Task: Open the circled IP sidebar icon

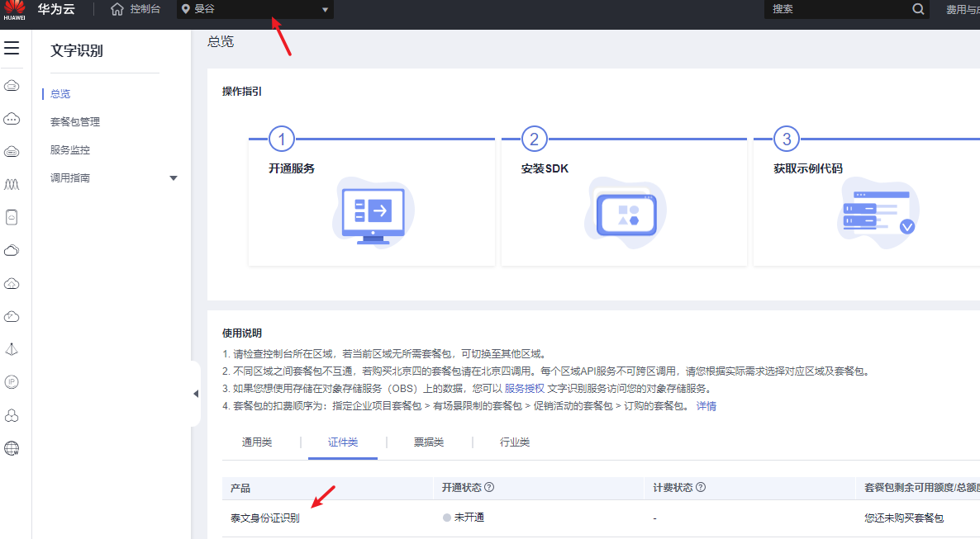Action: tap(12, 382)
